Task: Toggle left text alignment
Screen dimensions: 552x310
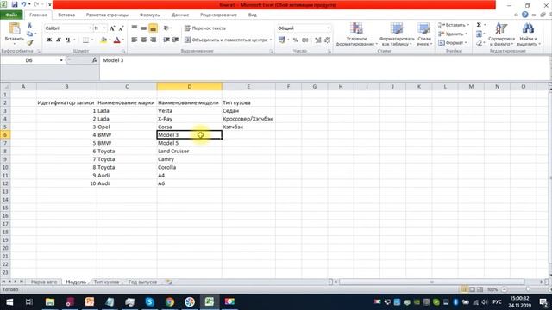Action: 135,40
